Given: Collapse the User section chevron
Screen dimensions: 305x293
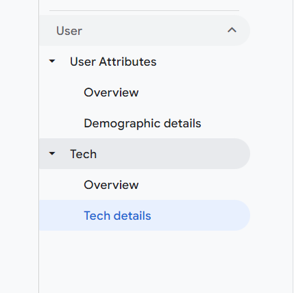Looking at the screenshot, I should pos(232,30).
